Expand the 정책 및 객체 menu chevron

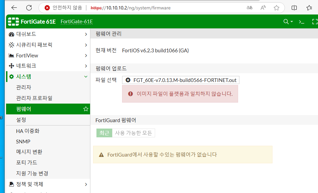point(86,184)
